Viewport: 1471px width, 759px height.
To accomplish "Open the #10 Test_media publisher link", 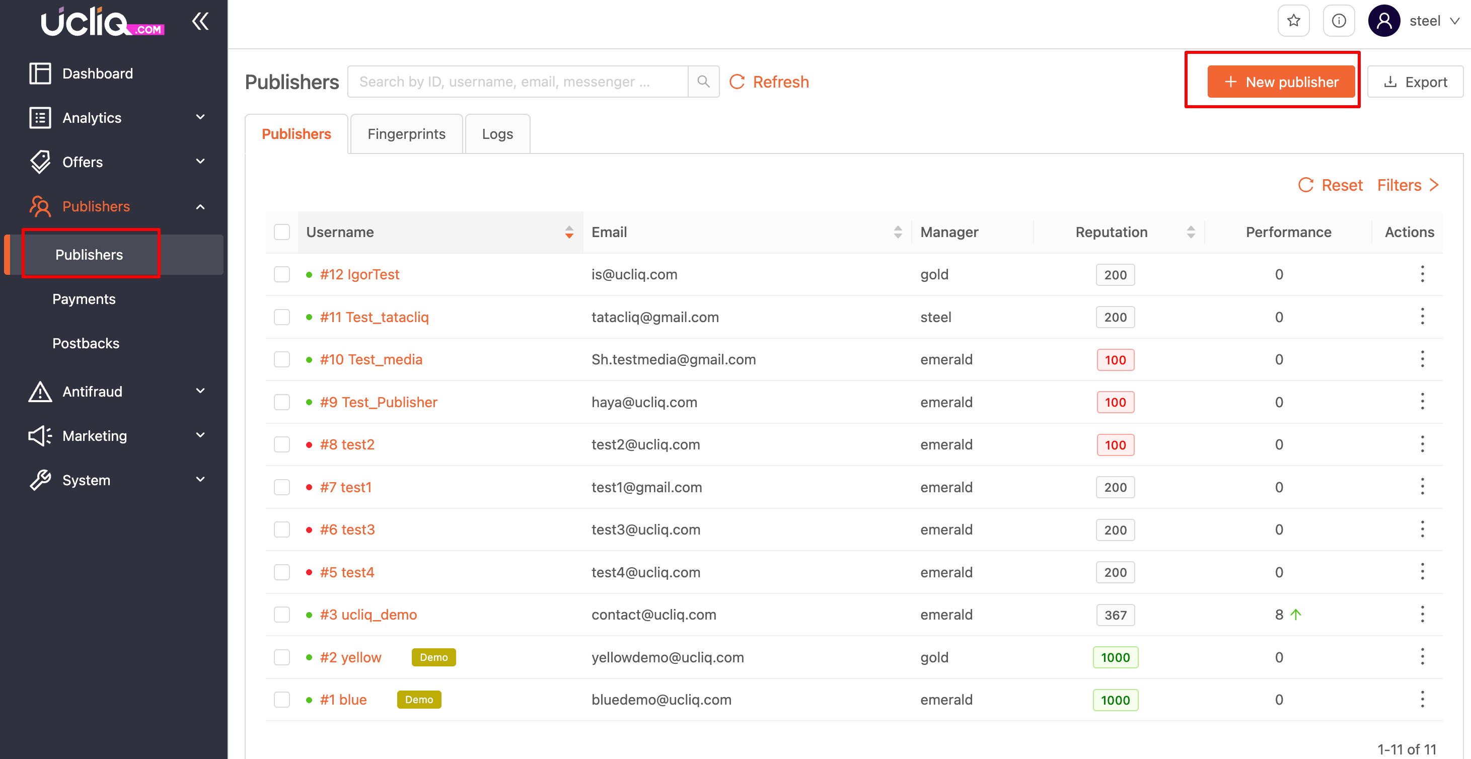I will click(x=371, y=359).
